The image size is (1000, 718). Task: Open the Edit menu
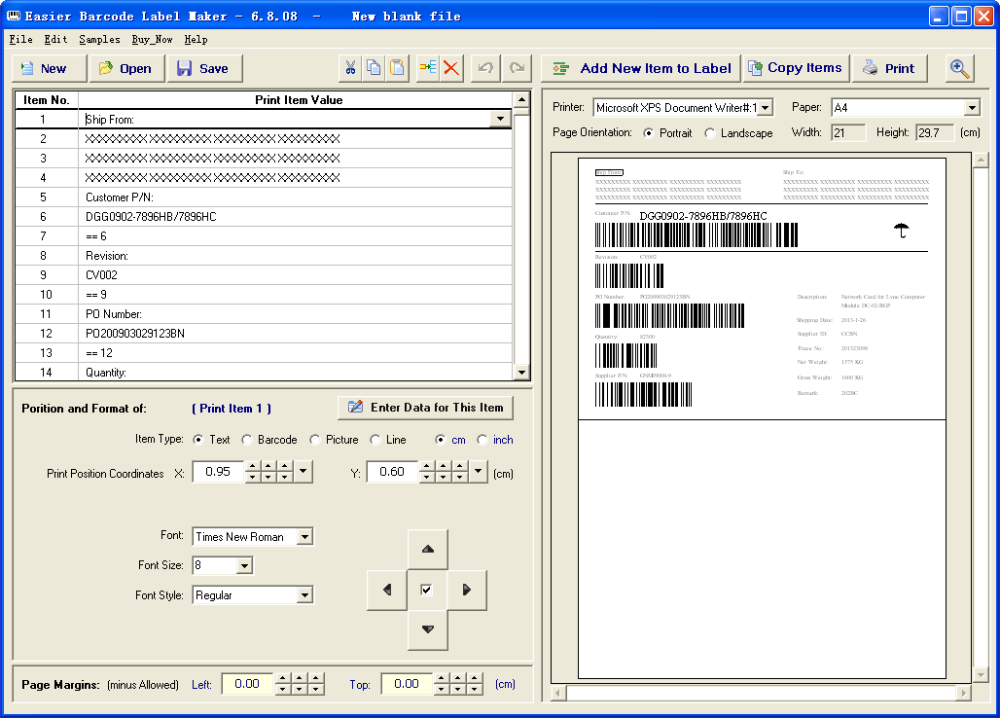(55, 40)
